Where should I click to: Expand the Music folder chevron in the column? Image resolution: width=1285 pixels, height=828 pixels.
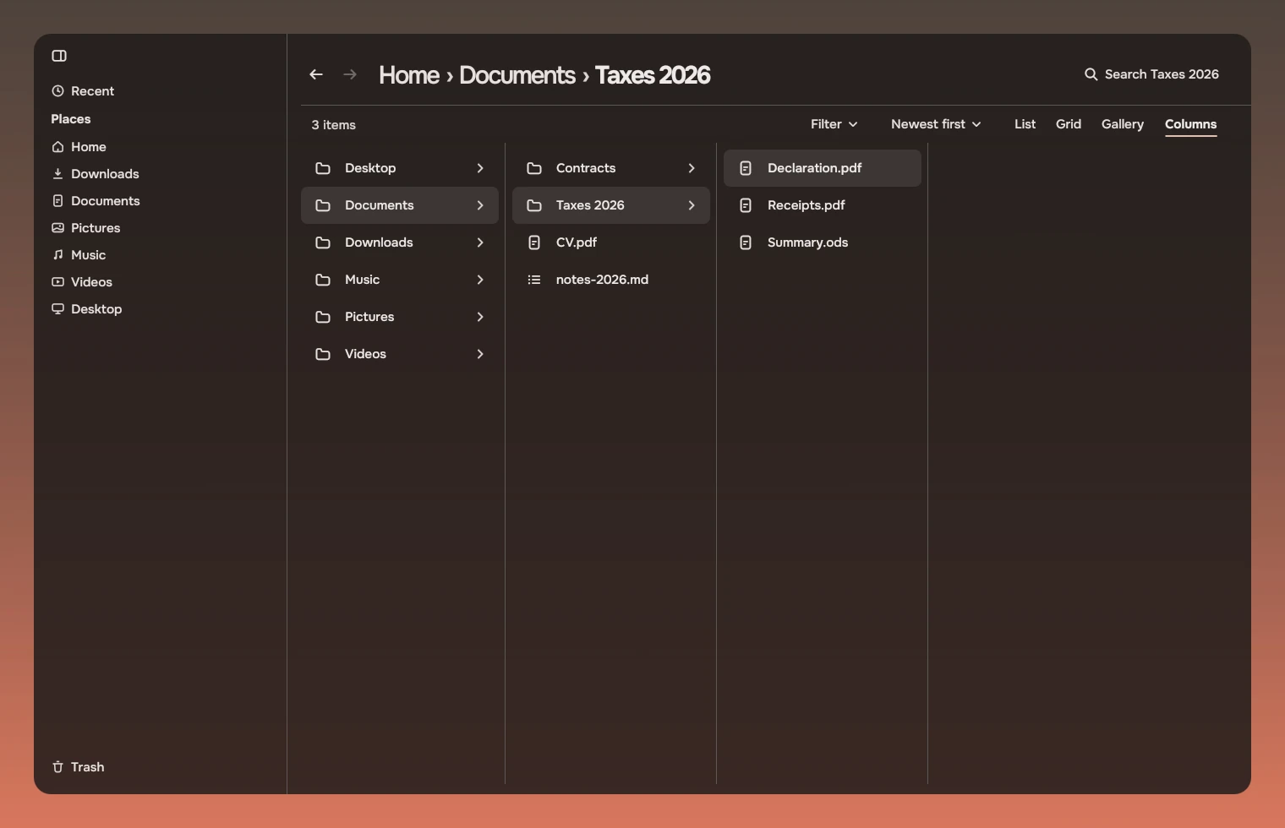[x=480, y=280]
